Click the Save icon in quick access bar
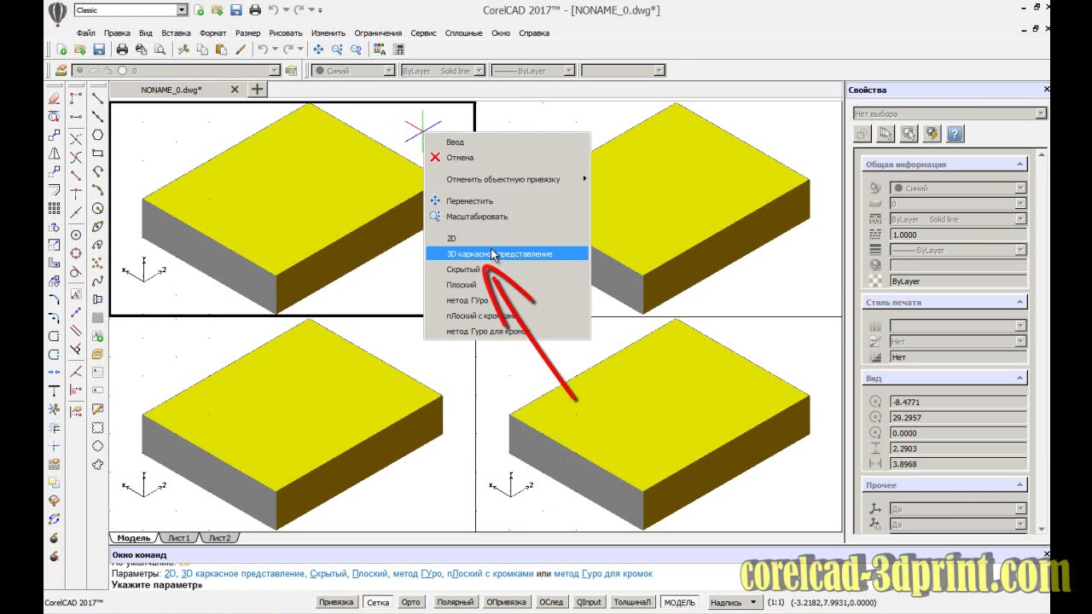 (236, 10)
